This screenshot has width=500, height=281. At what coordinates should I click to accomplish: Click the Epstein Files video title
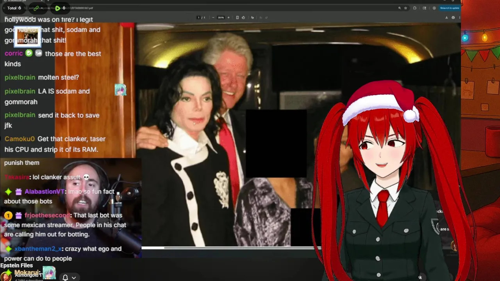coord(16,265)
